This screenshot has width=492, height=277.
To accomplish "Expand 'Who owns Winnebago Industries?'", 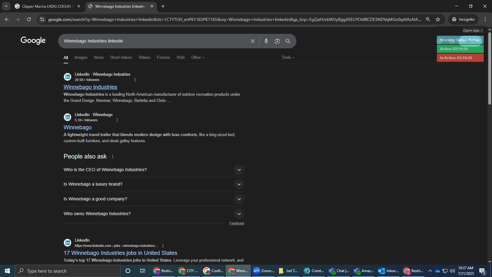I will point(154,214).
